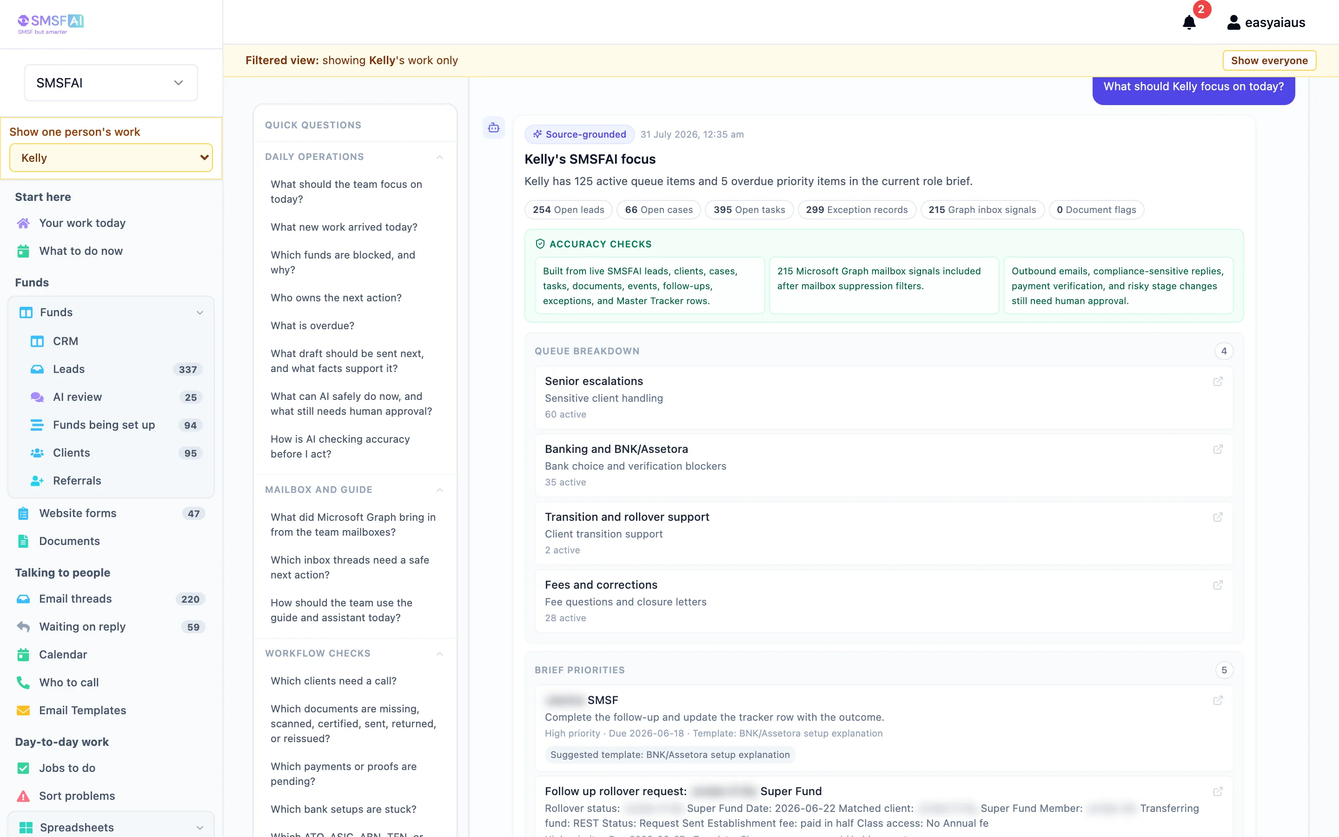
Task: Click the CRM table icon
Action: click(x=37, y=342)
